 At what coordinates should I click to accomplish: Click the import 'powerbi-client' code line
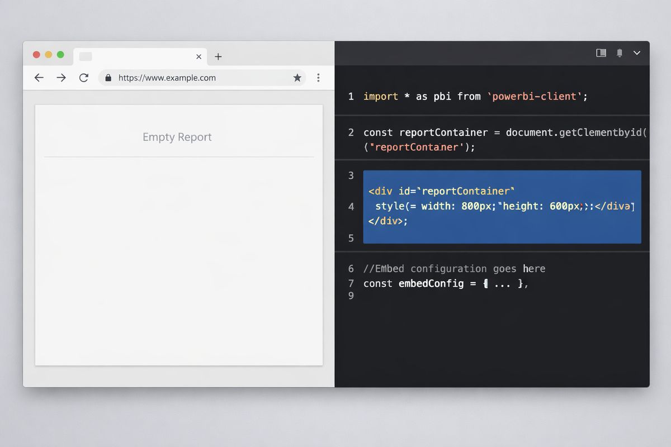click(x=475, y=96)
